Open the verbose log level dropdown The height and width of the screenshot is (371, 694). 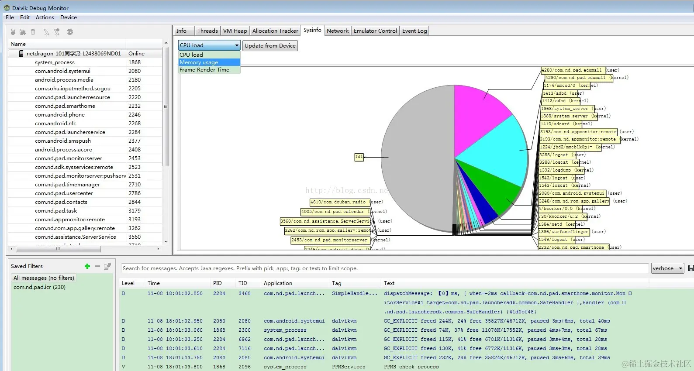pos(667,268)
